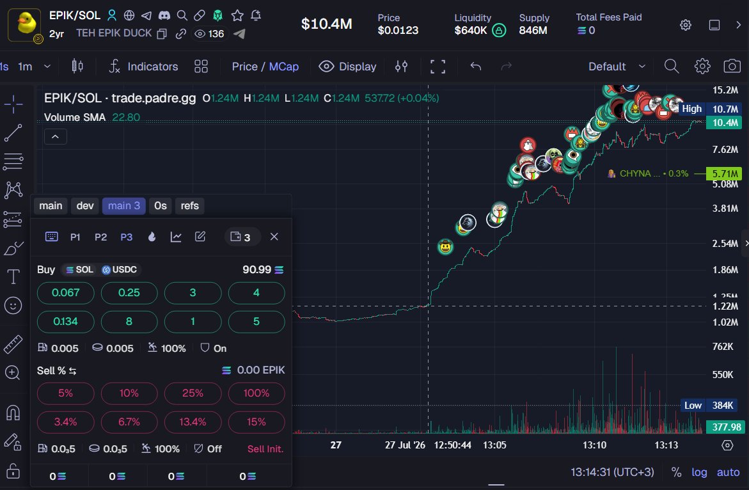The width and height of the screenshot is (749, 490).
Task: Open the token website globe icon
Action: coord(129,15)
